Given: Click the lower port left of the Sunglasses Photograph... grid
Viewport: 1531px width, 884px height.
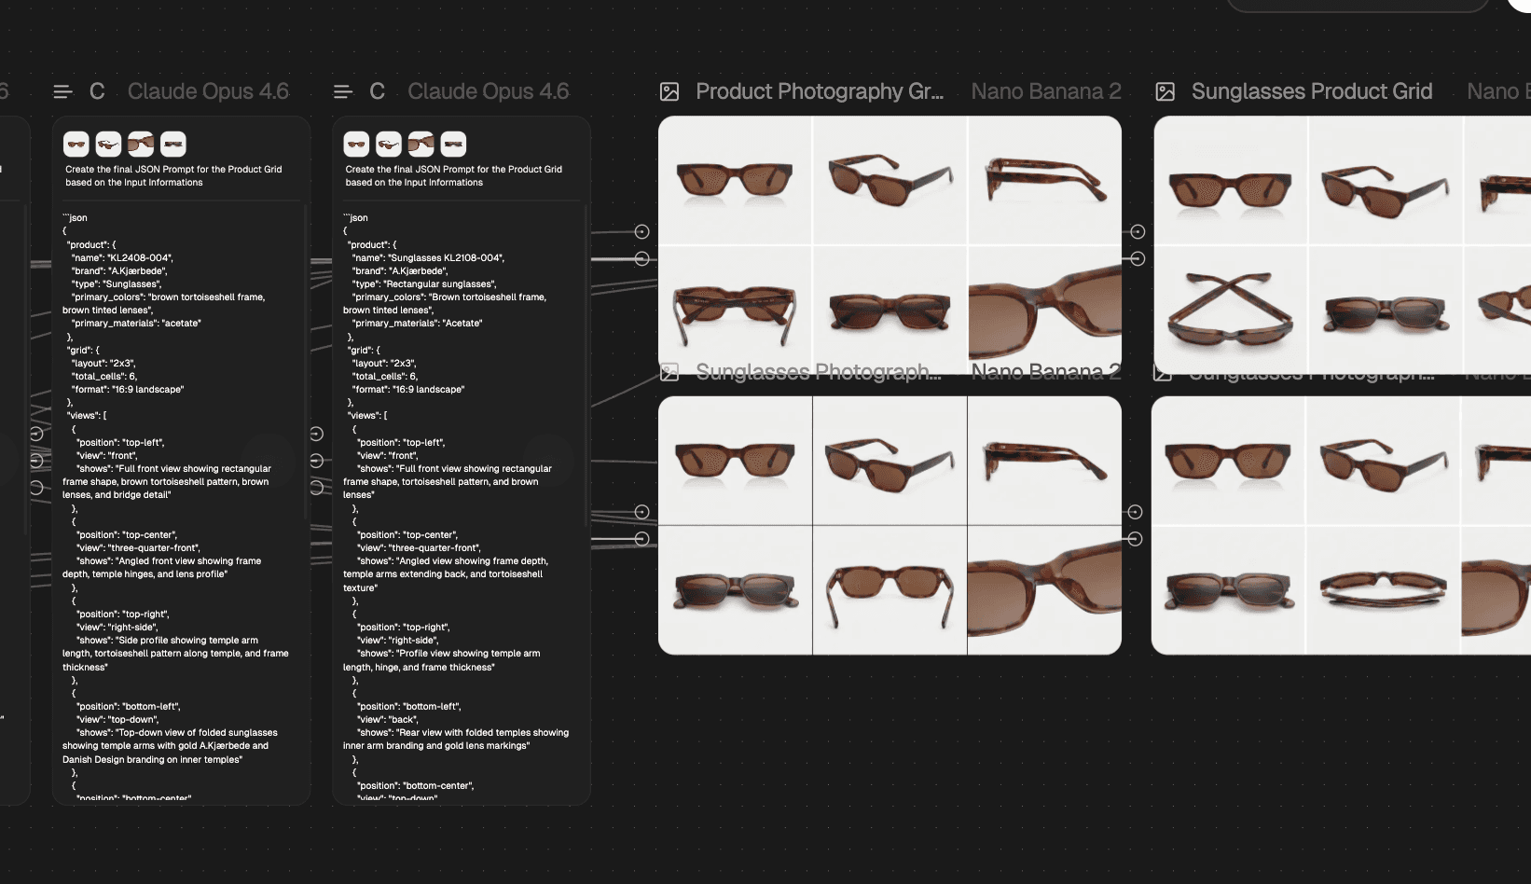Looking at the screenshot, I should (x=642, y=539).
